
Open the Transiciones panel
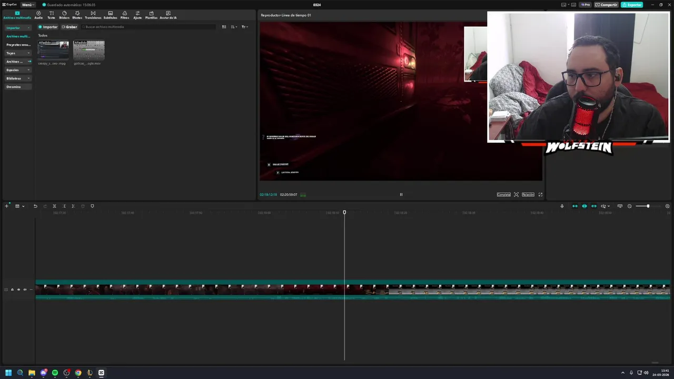point(93,15)
